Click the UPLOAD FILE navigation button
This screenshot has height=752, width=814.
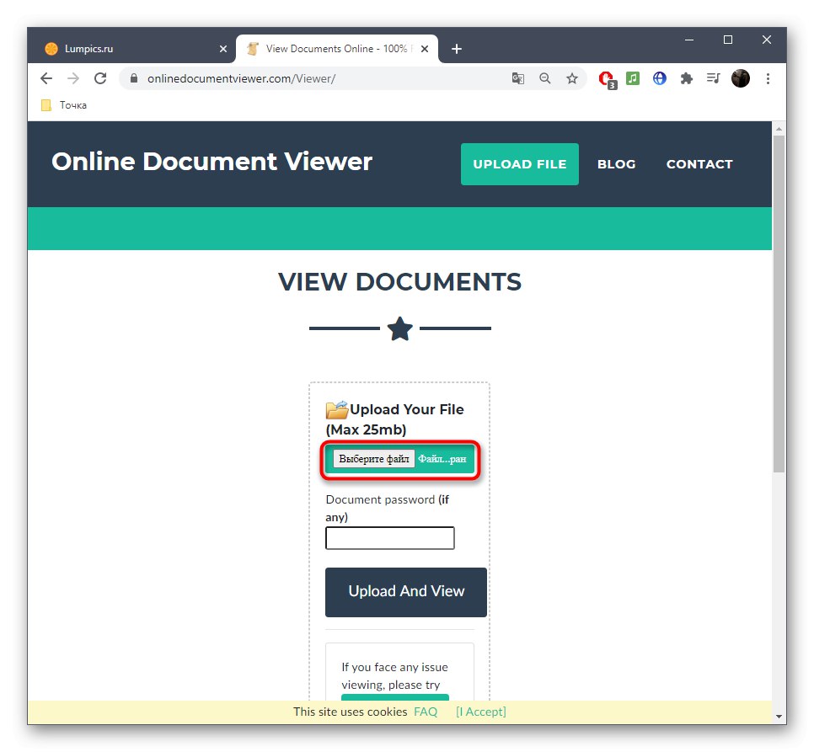click(520, 164)
